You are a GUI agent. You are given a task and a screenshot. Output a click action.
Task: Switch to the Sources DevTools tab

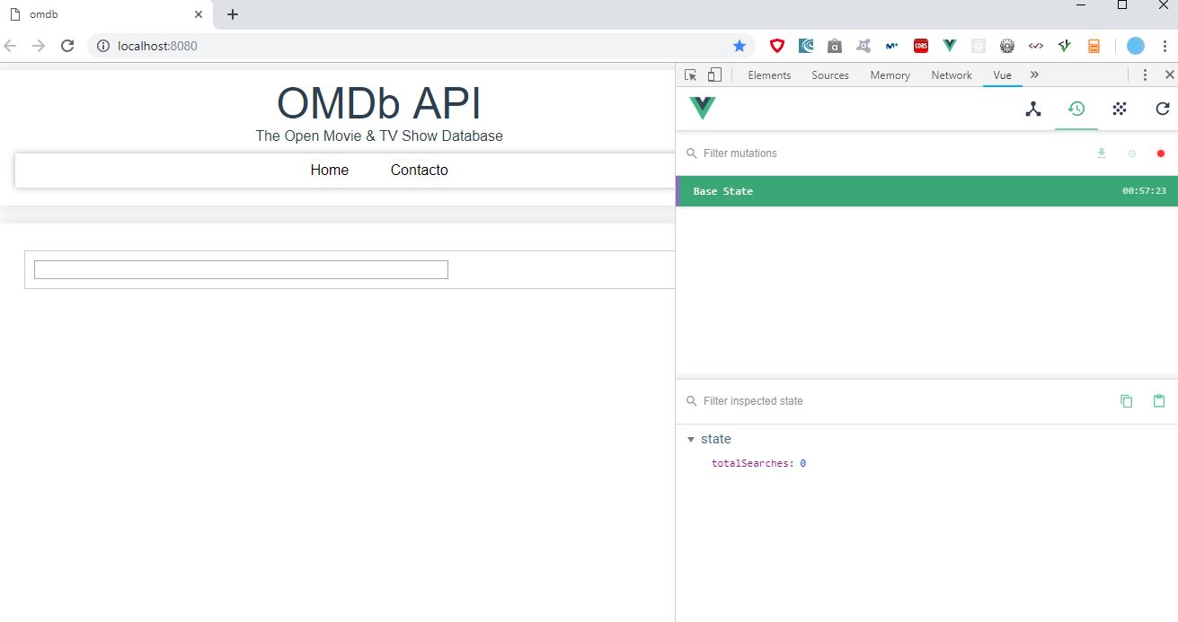(830, 75)
